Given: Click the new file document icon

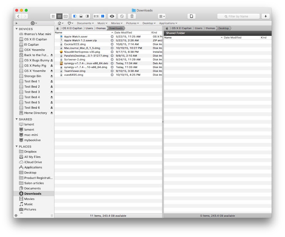Looking at the screenshot, I should 191,16.
